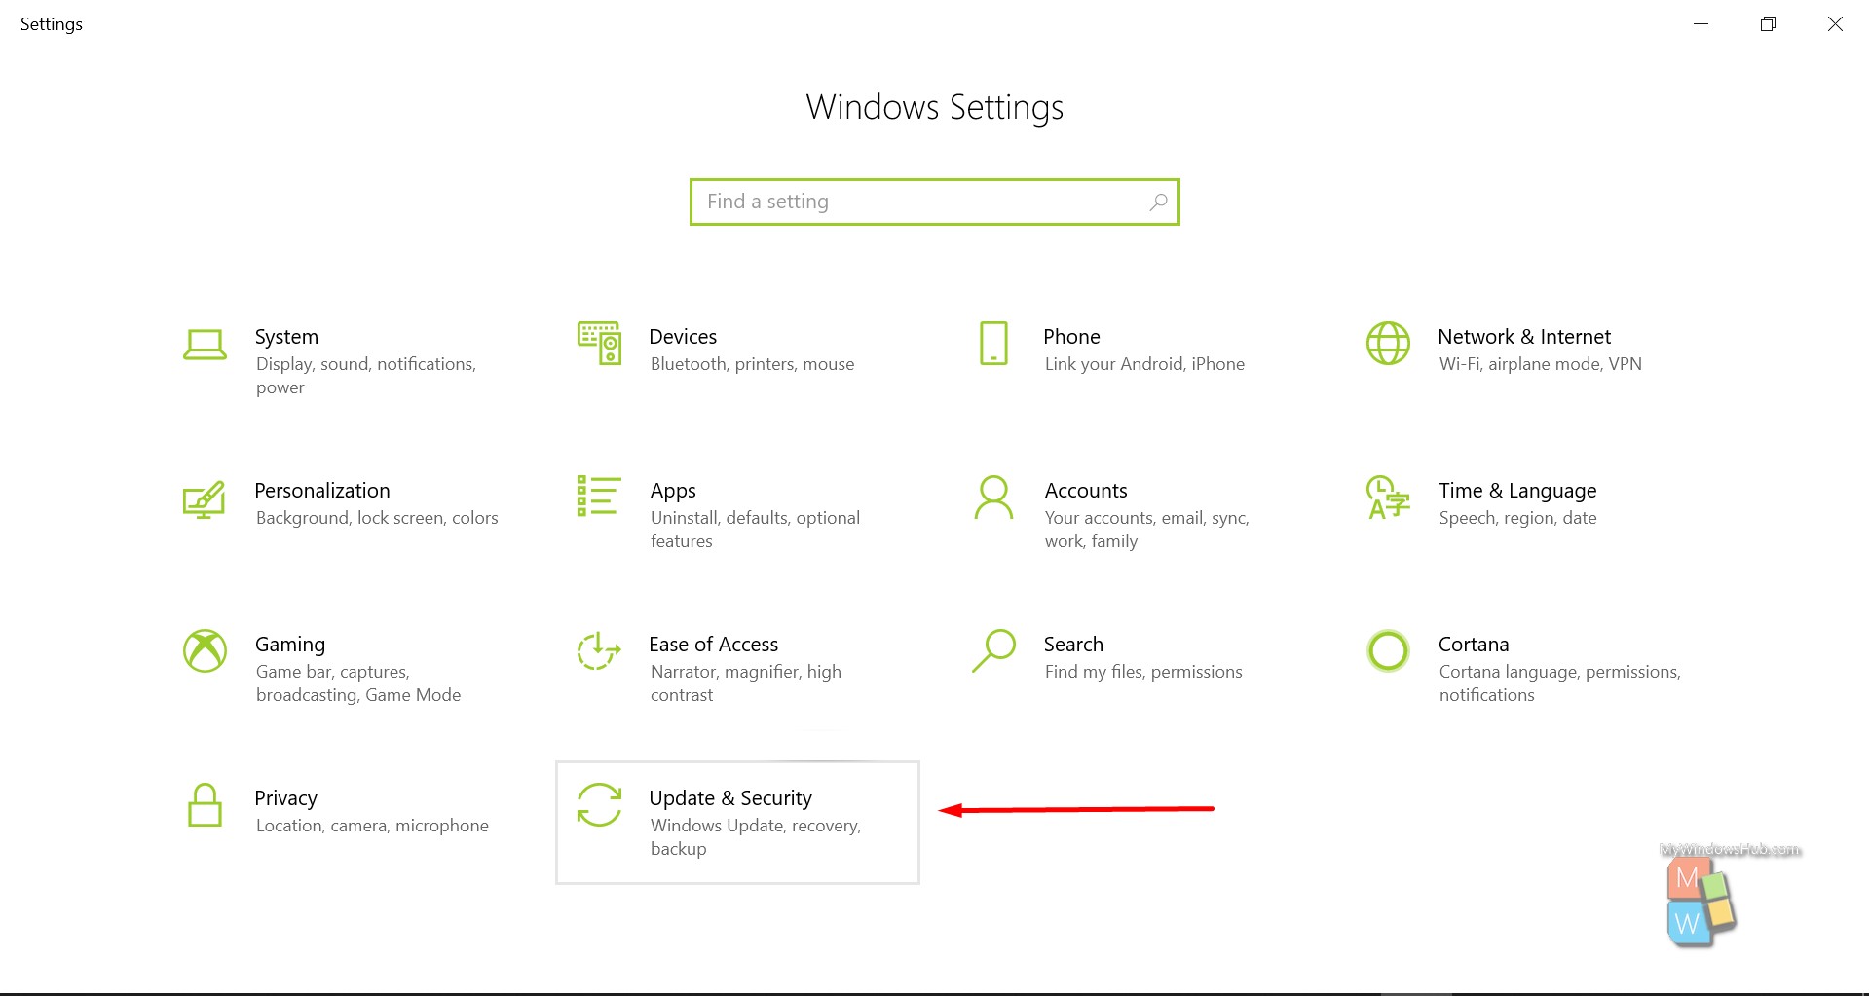Minimize the Settings window
Viewport: 1869px width, 996px height.
pyautogui.click(x=1701, y=24)
